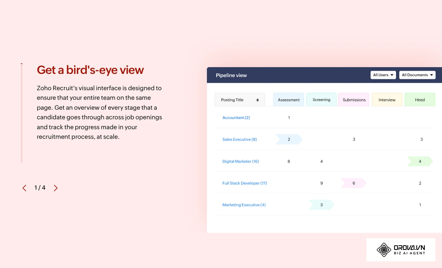The image size is (442, 268).
Task: Click the Pipeline view title
Action: tap(231, 75)
